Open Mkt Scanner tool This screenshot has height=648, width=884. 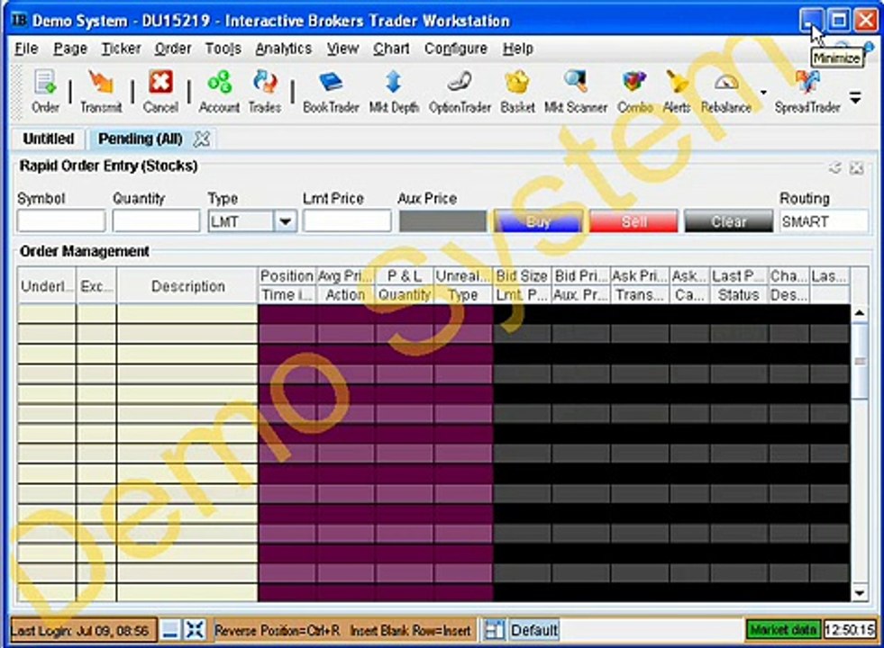(x=576, y=91)
